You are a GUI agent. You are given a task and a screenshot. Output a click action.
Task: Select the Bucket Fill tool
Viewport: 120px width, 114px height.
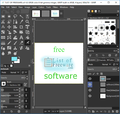click(27, 37)
